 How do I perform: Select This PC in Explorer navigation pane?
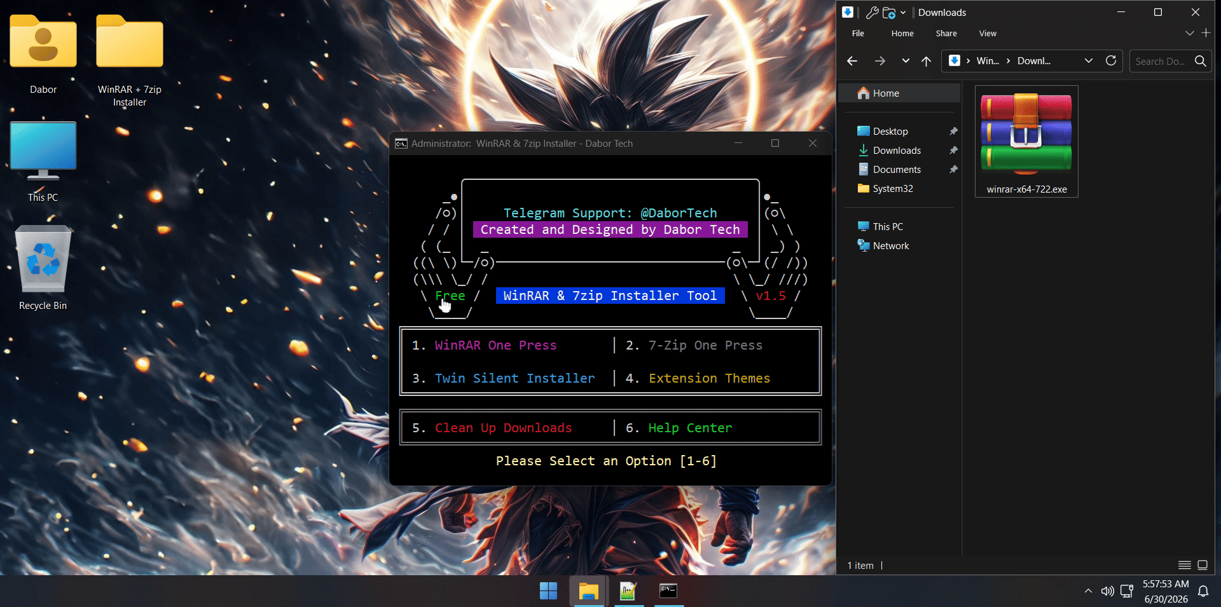(888, 226)
